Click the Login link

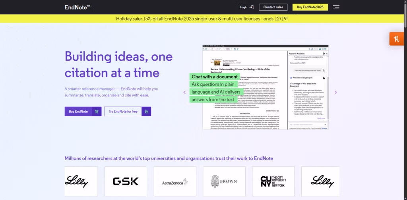pyautogui.click(x=244, y=7)
